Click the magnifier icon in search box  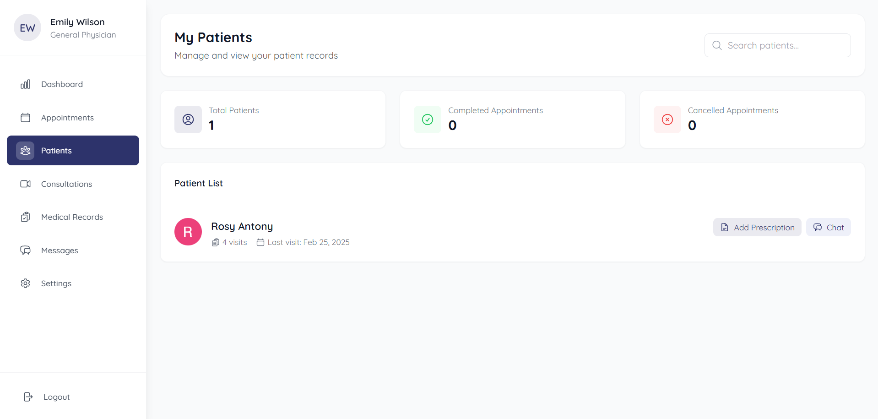[x=717, y=45]
